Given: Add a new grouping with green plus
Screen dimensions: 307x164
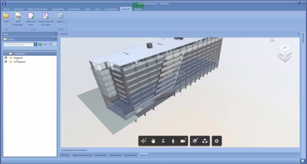Looking at the screenshot, I should pyautogui.click(x=40, y=44).
